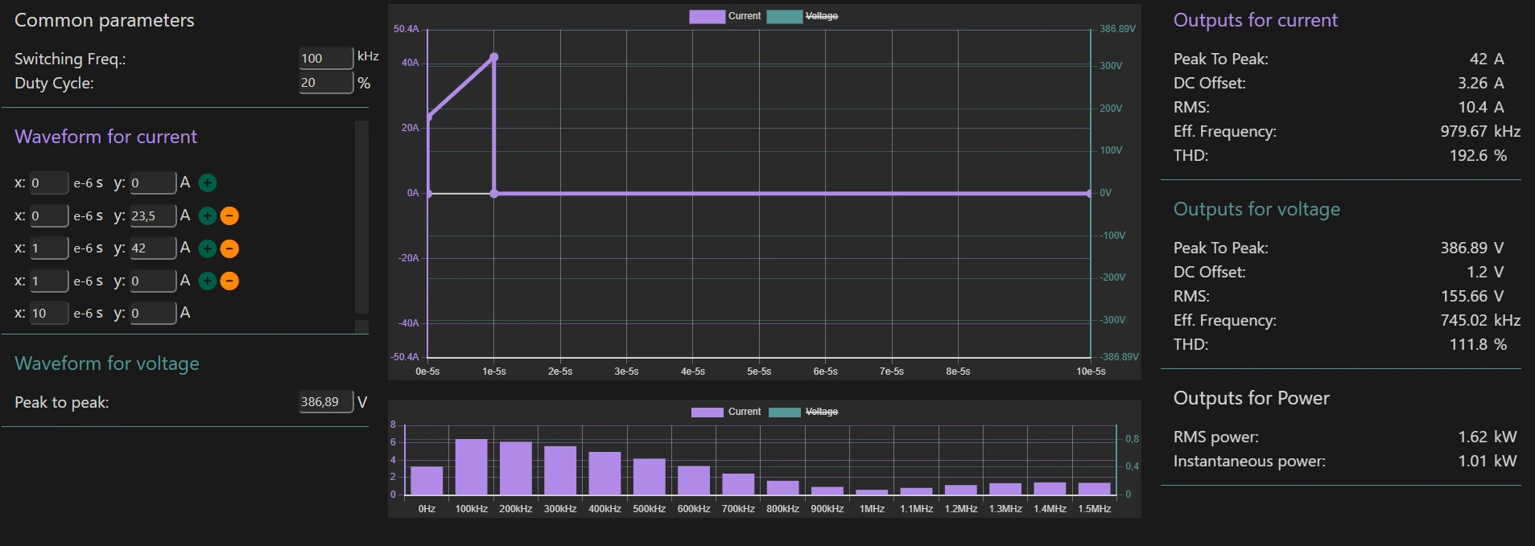Remove the waveform point with y 23,5
Image resolution: width=1535 pixels, height=546 pixels.
point(229,216)
